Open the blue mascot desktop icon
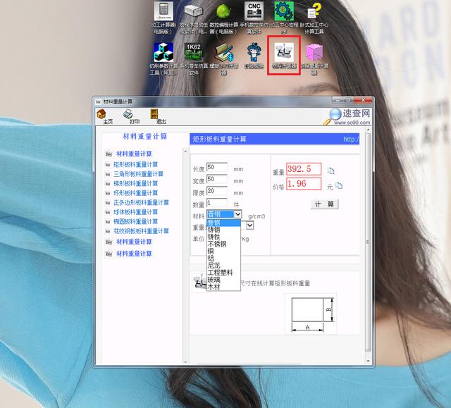451x408 pixels. pos(254,52)
